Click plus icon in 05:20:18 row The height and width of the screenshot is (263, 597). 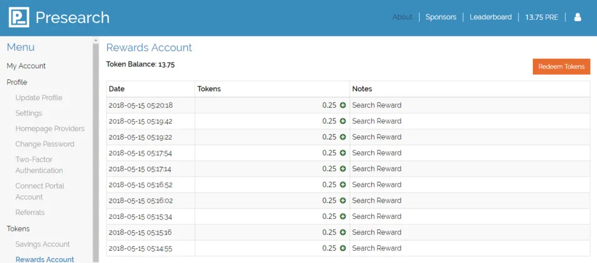(343, 105)
